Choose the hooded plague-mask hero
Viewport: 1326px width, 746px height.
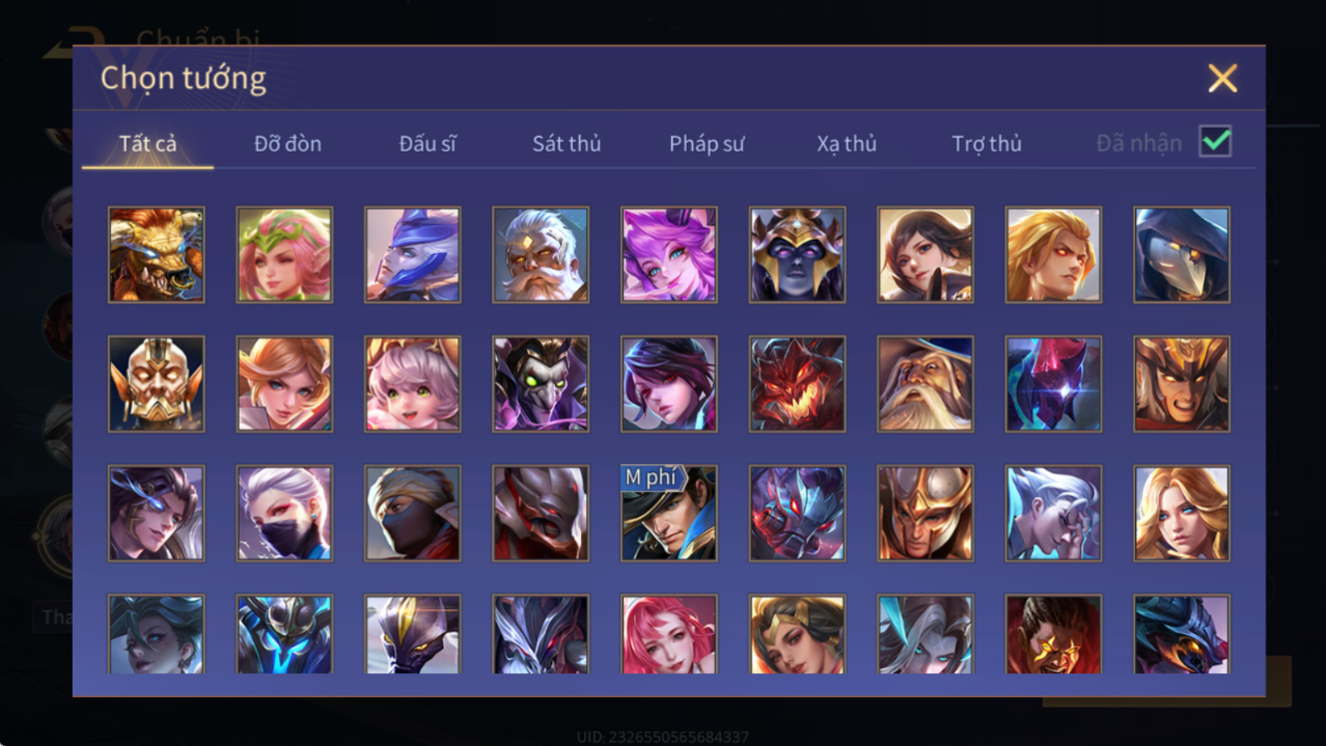click(x=1181, y=255)
